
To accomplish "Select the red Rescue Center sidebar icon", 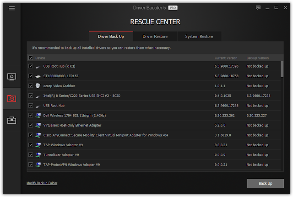I will click(11, 99).
